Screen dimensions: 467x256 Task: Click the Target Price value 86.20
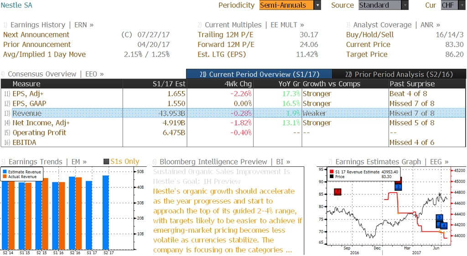pos(455,54)
